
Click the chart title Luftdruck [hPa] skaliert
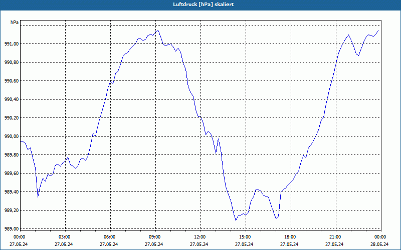204,4
